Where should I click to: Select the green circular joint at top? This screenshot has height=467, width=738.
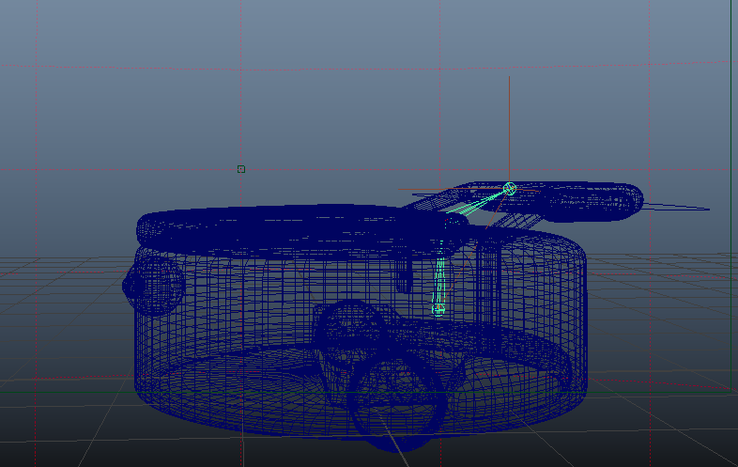coord(510,189)
